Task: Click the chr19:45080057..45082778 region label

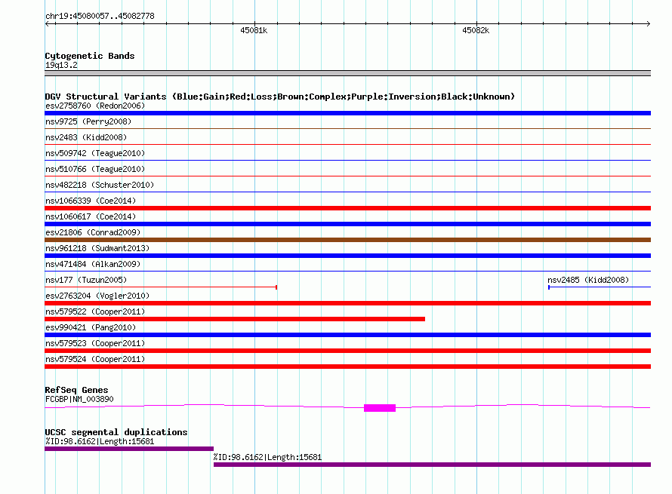Action: 100,16
